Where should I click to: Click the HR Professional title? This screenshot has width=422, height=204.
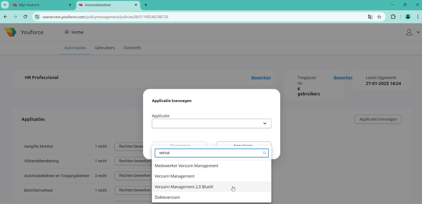[41, 77]
